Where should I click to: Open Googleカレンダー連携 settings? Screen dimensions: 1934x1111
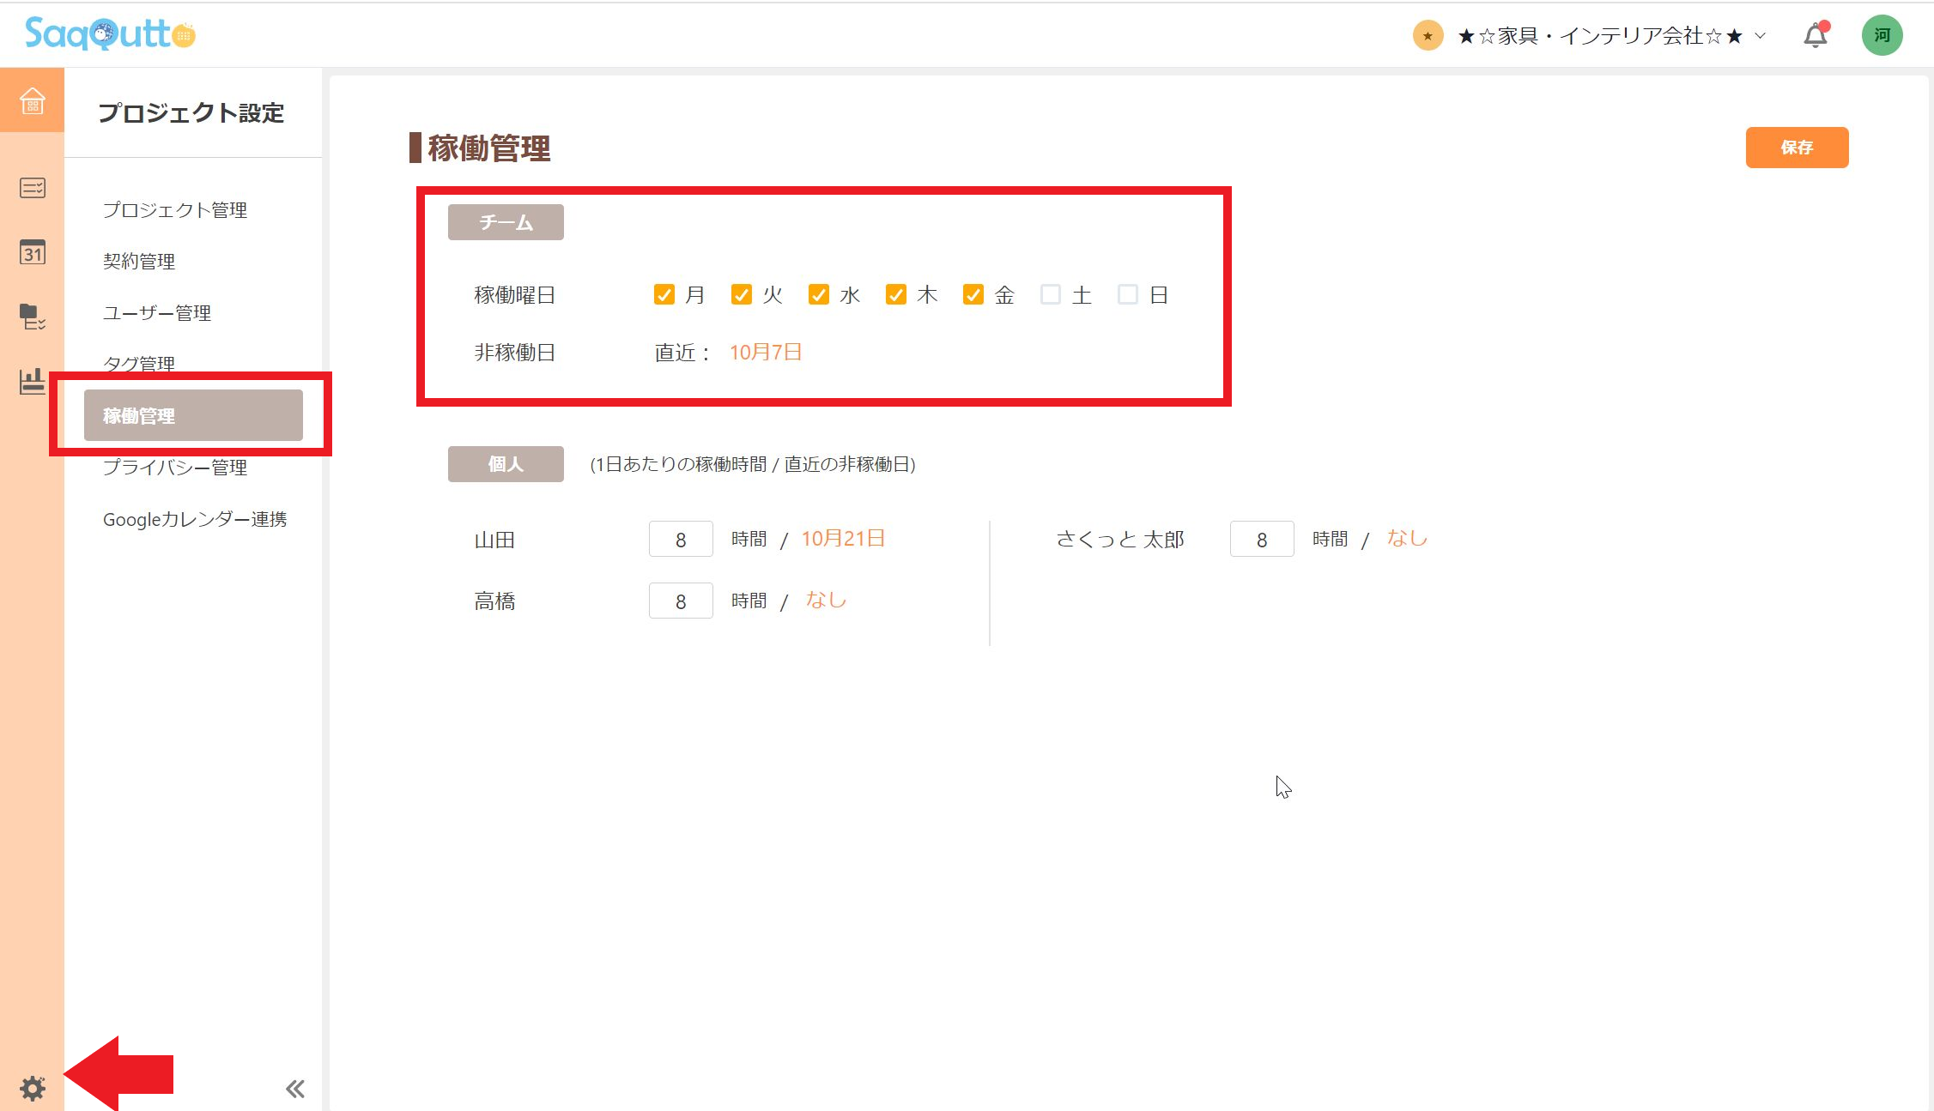(195, 518)
